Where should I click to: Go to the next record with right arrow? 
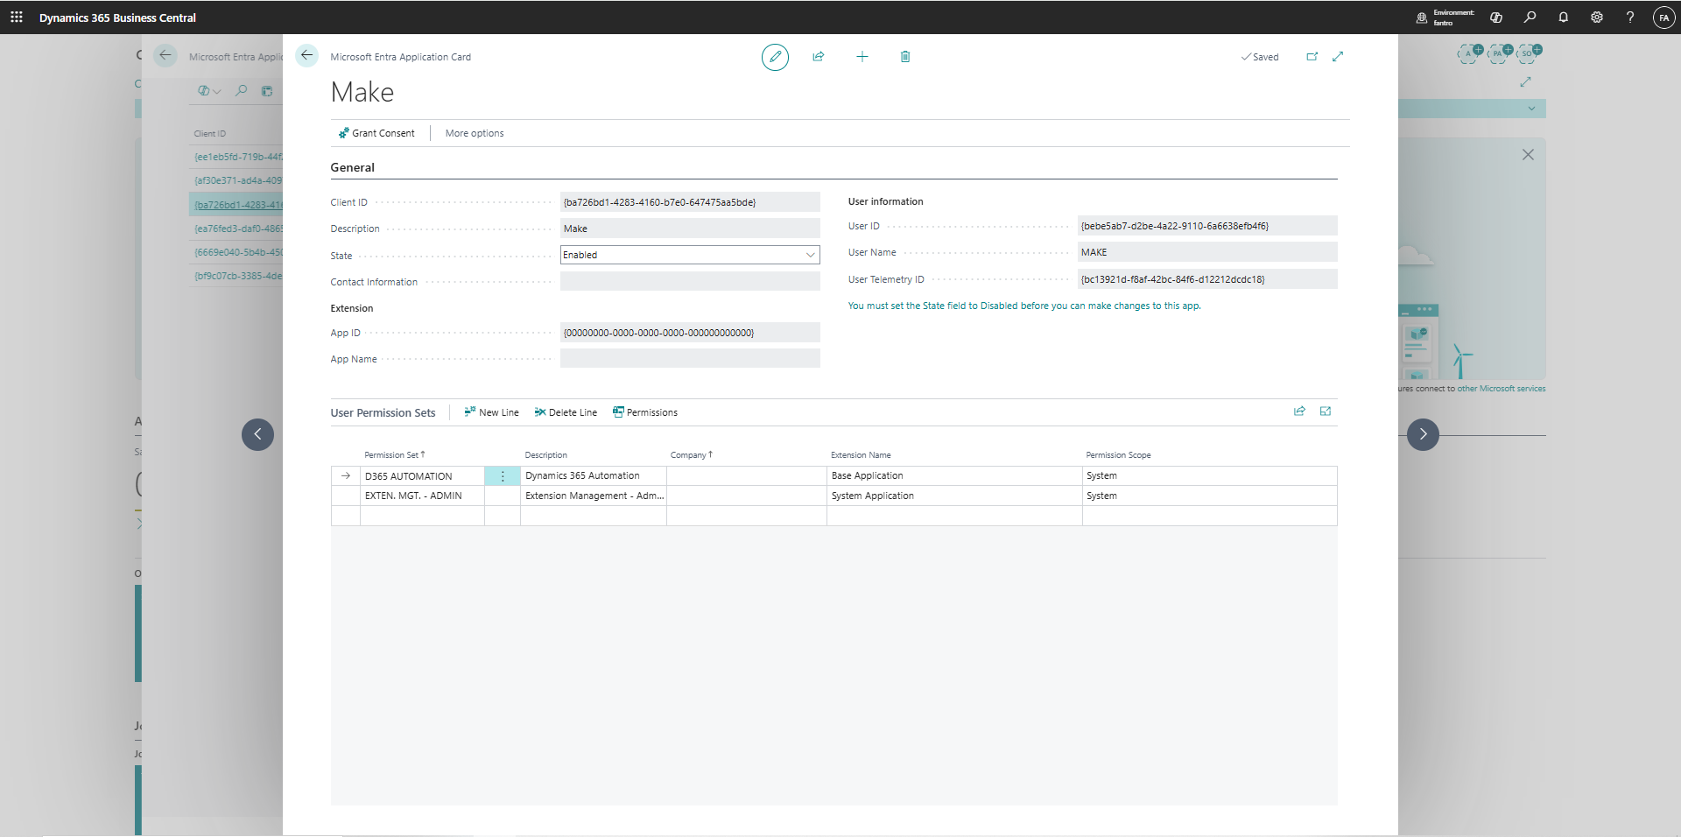(1423, 434)
